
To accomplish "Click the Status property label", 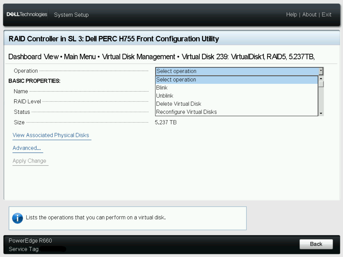I will pos(22,112).
